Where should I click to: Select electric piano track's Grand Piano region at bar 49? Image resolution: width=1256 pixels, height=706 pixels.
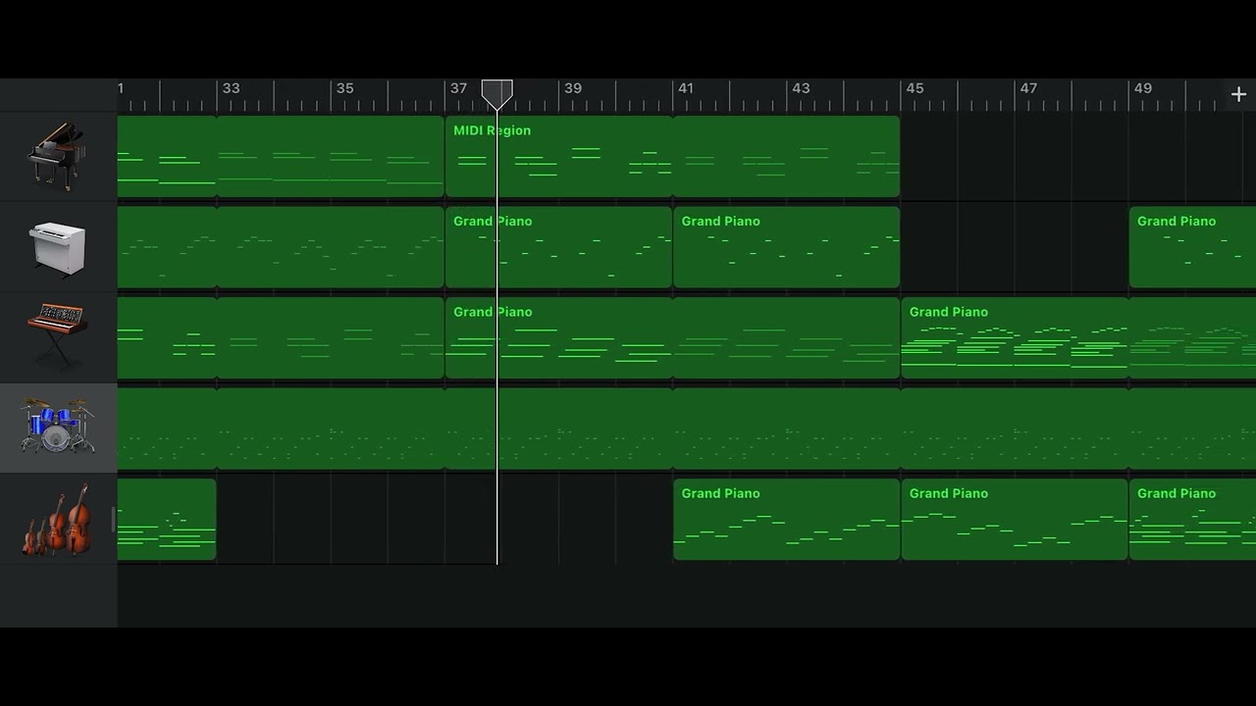(x=1192, y=247)
